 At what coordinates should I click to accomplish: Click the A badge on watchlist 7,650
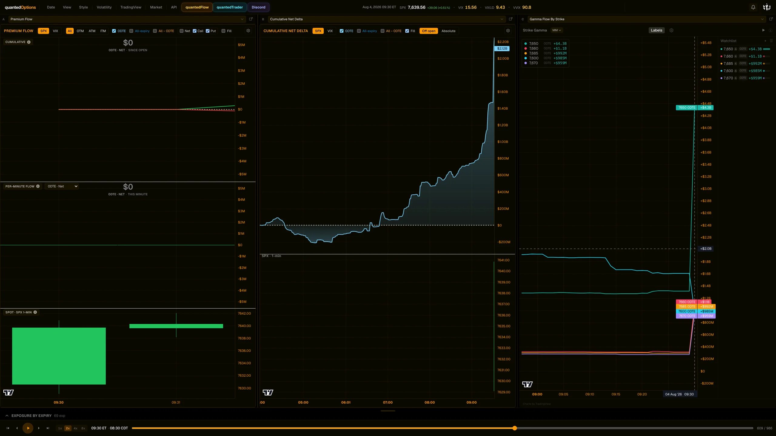coord(736,49)
